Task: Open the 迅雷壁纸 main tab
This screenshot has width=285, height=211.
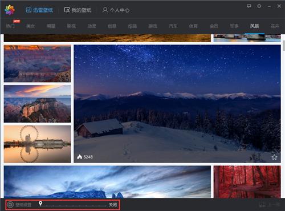Action: point(39,10)
